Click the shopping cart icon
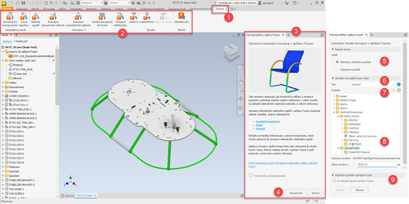 (x=287, y=3)
